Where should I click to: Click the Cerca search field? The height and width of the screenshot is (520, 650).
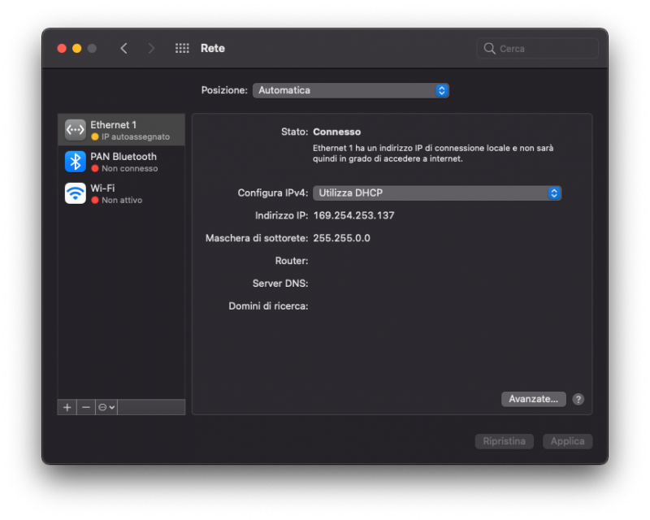(x=544, y=49)
